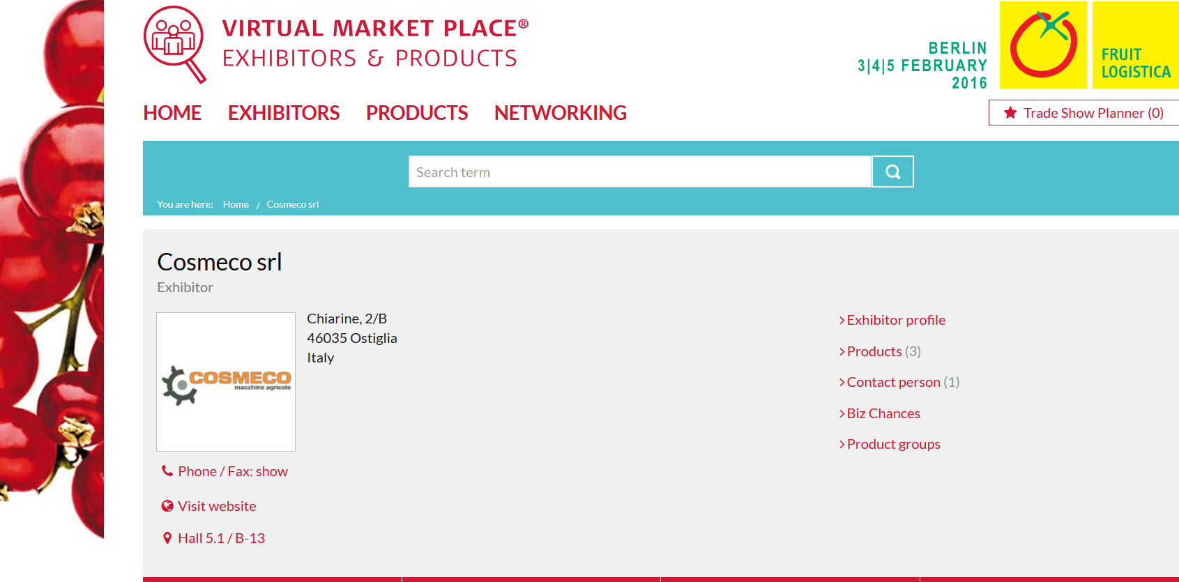Click the magnifying glass search button

point(892,171)
